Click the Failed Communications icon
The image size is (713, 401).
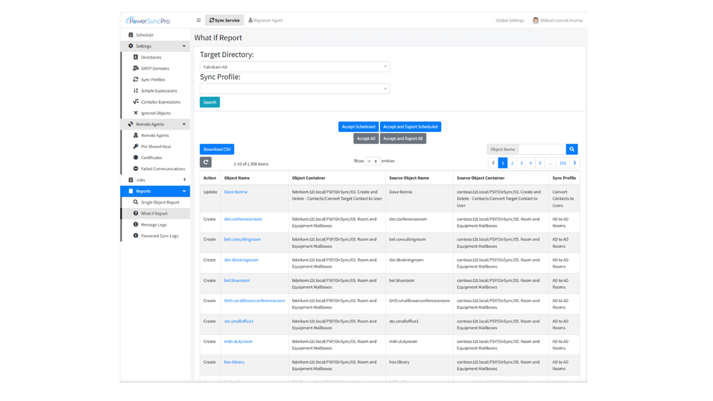pos(135,169)
